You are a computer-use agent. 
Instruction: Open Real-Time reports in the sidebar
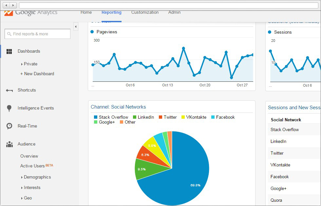27,126
